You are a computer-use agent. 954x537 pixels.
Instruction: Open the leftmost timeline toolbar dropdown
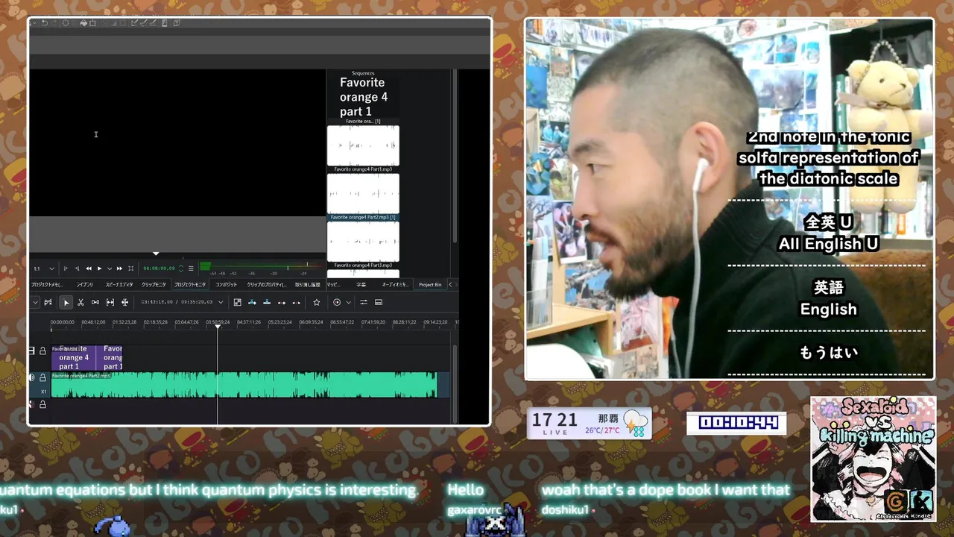pyautogui.click(x=34, y=302)
